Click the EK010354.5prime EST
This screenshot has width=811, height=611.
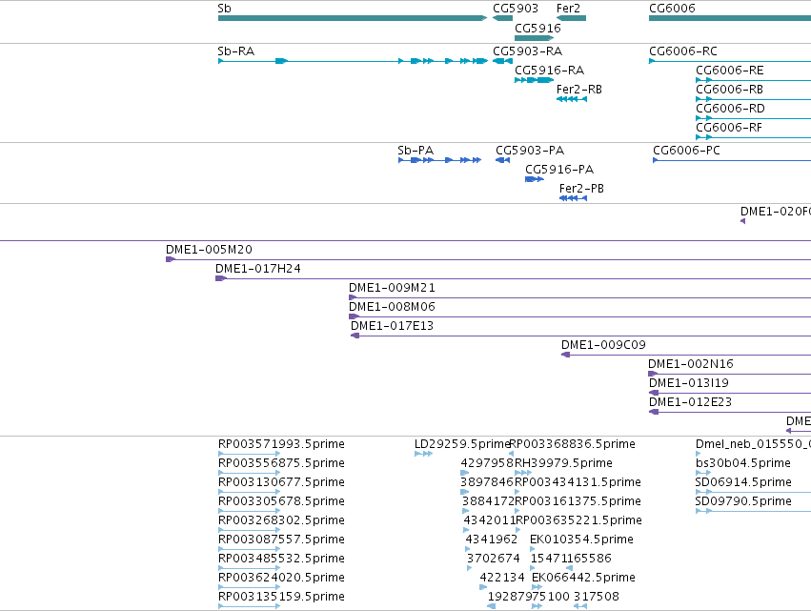[532, 549]
